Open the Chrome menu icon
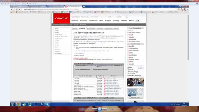The height and width of the screenshot is (112, 199). [187, 9]
